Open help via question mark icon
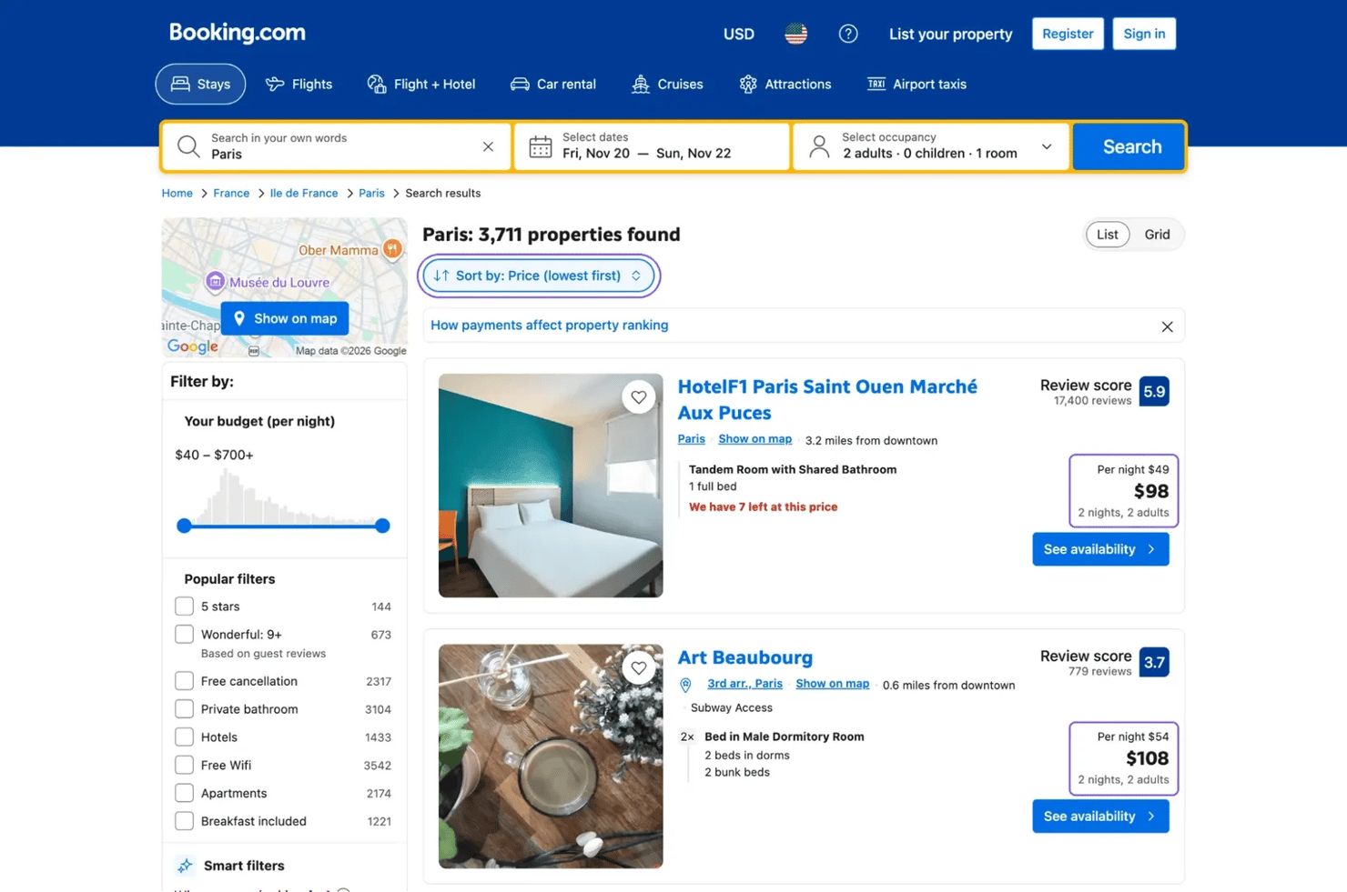1347x892 pixels. click(848, 34)
